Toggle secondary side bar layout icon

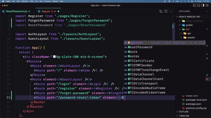pyautogui.click(x=203, y=5)
